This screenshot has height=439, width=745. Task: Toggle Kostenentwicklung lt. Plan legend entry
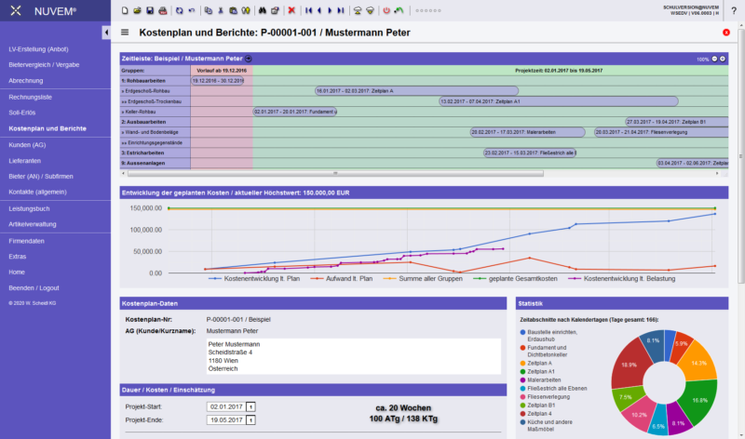tap(254, 279)
